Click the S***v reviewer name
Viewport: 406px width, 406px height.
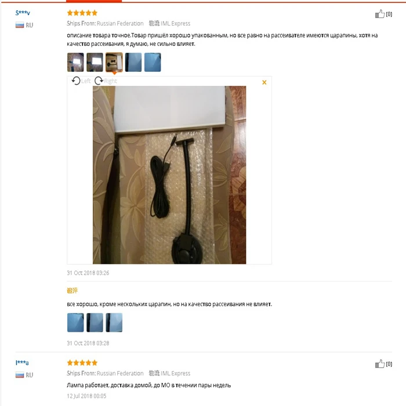tap(23, 13)
